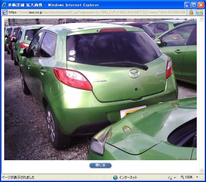Maximize the Internet Explorer popup window
This screenshot has height=182, width=206.
pyautogui.click(x=194, y=5)
